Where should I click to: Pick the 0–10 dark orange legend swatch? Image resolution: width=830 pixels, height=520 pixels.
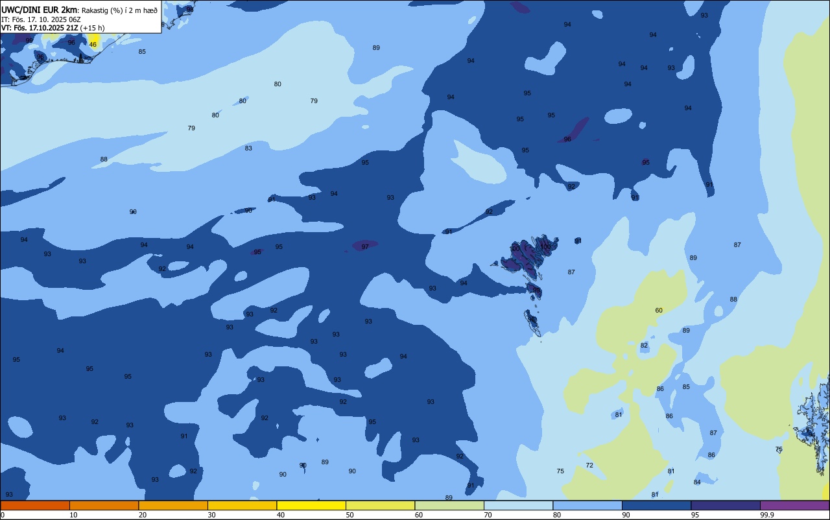[x=34, y=505]
